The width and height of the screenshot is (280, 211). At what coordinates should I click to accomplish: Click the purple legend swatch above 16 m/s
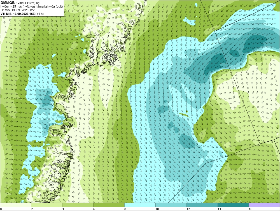[264, 205]
